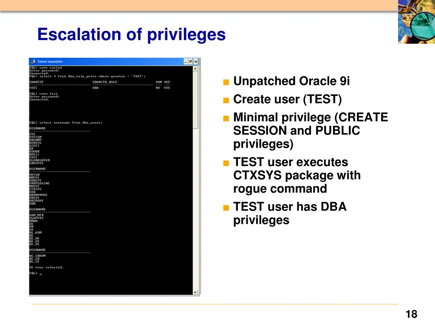Click the slide title Escalation of privileges

coord(132,34)
